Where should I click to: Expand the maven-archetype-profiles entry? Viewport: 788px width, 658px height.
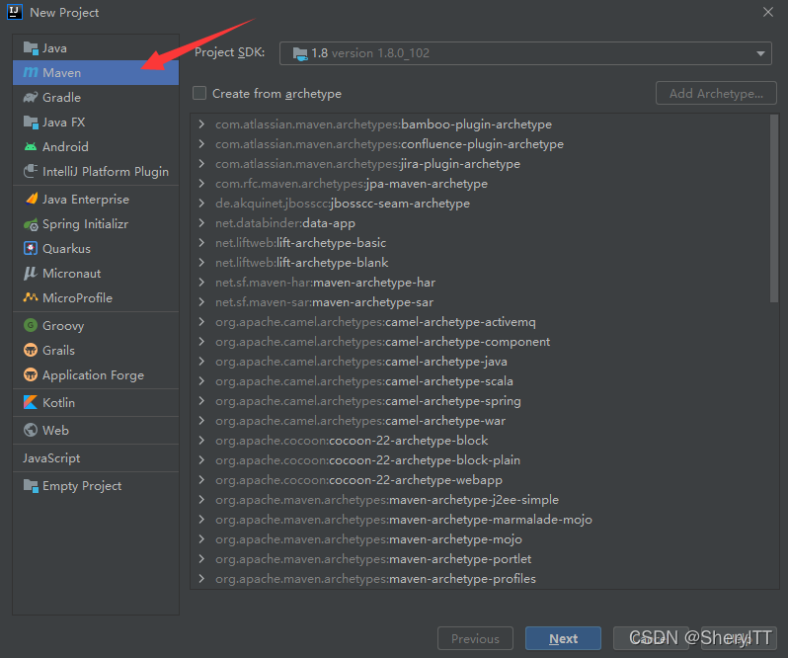[x=201, y=579]
